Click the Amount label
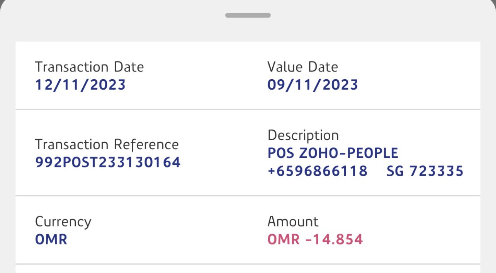496x273 pixels. tap(293, 222)
